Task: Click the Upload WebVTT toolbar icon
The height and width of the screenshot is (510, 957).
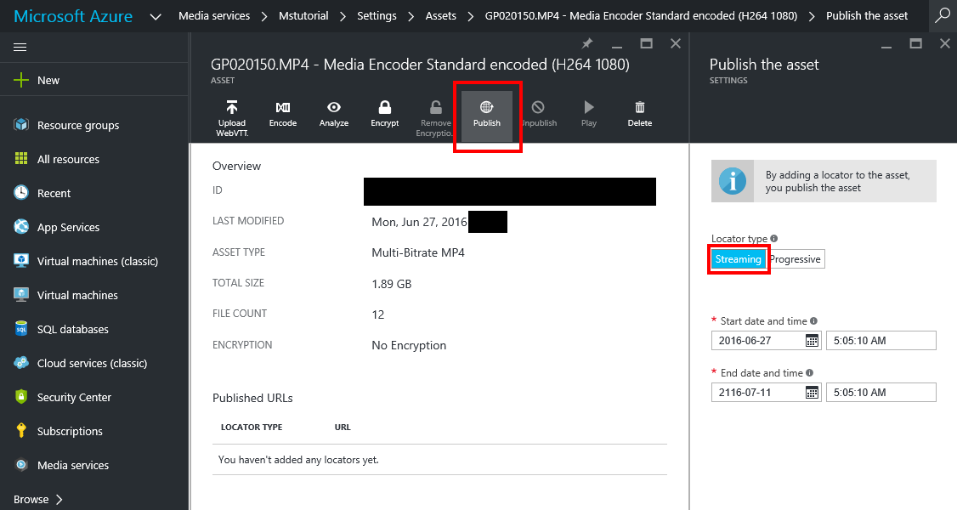Action: [232, 107]
